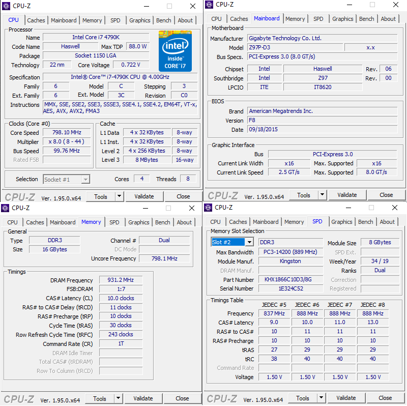Viewport: 407px width, 406px height.
Task: Select Memory tab in SPD window
Action: tap(294, 222)
